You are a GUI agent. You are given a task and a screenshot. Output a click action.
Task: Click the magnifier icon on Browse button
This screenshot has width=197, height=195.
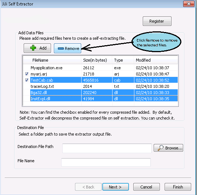(x=161, y=148)
